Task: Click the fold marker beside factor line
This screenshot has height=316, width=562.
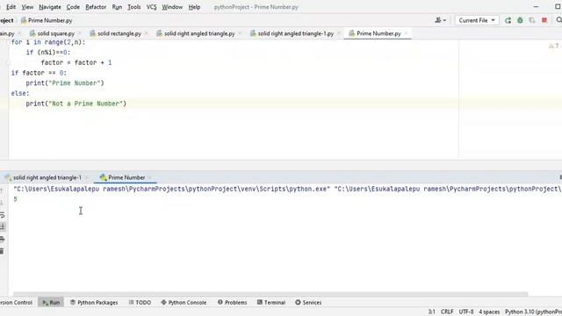Action: click(x=9, y=62)
